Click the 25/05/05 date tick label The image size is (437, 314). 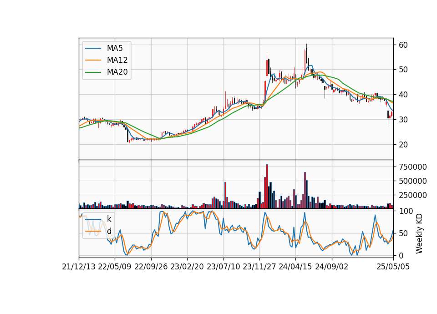click(x=393, y=267)
